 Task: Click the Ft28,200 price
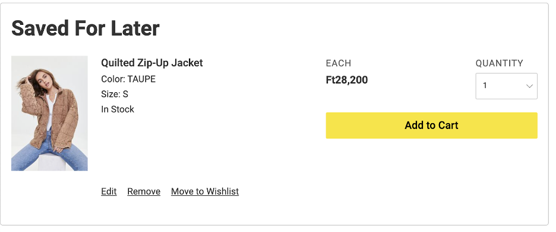coord(347,80)
